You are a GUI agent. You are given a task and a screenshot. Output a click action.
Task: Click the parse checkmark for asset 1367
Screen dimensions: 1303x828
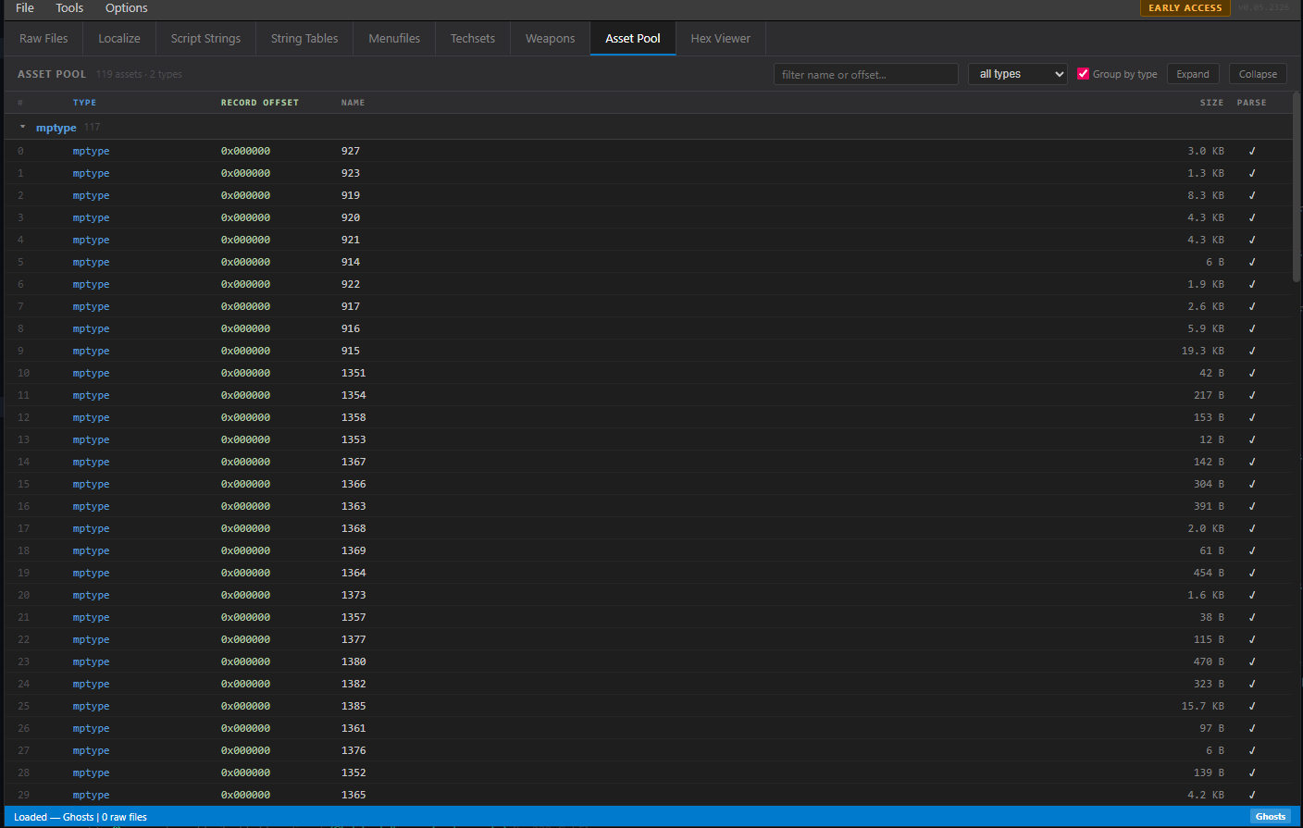[1252, 462]
